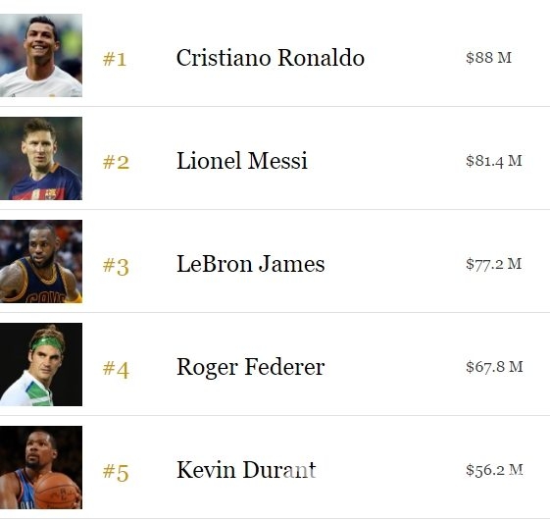The height and width of the screenshot is (521, 550).
Task: Open Roger Federer's photo thumbnail
Action: 41,364
